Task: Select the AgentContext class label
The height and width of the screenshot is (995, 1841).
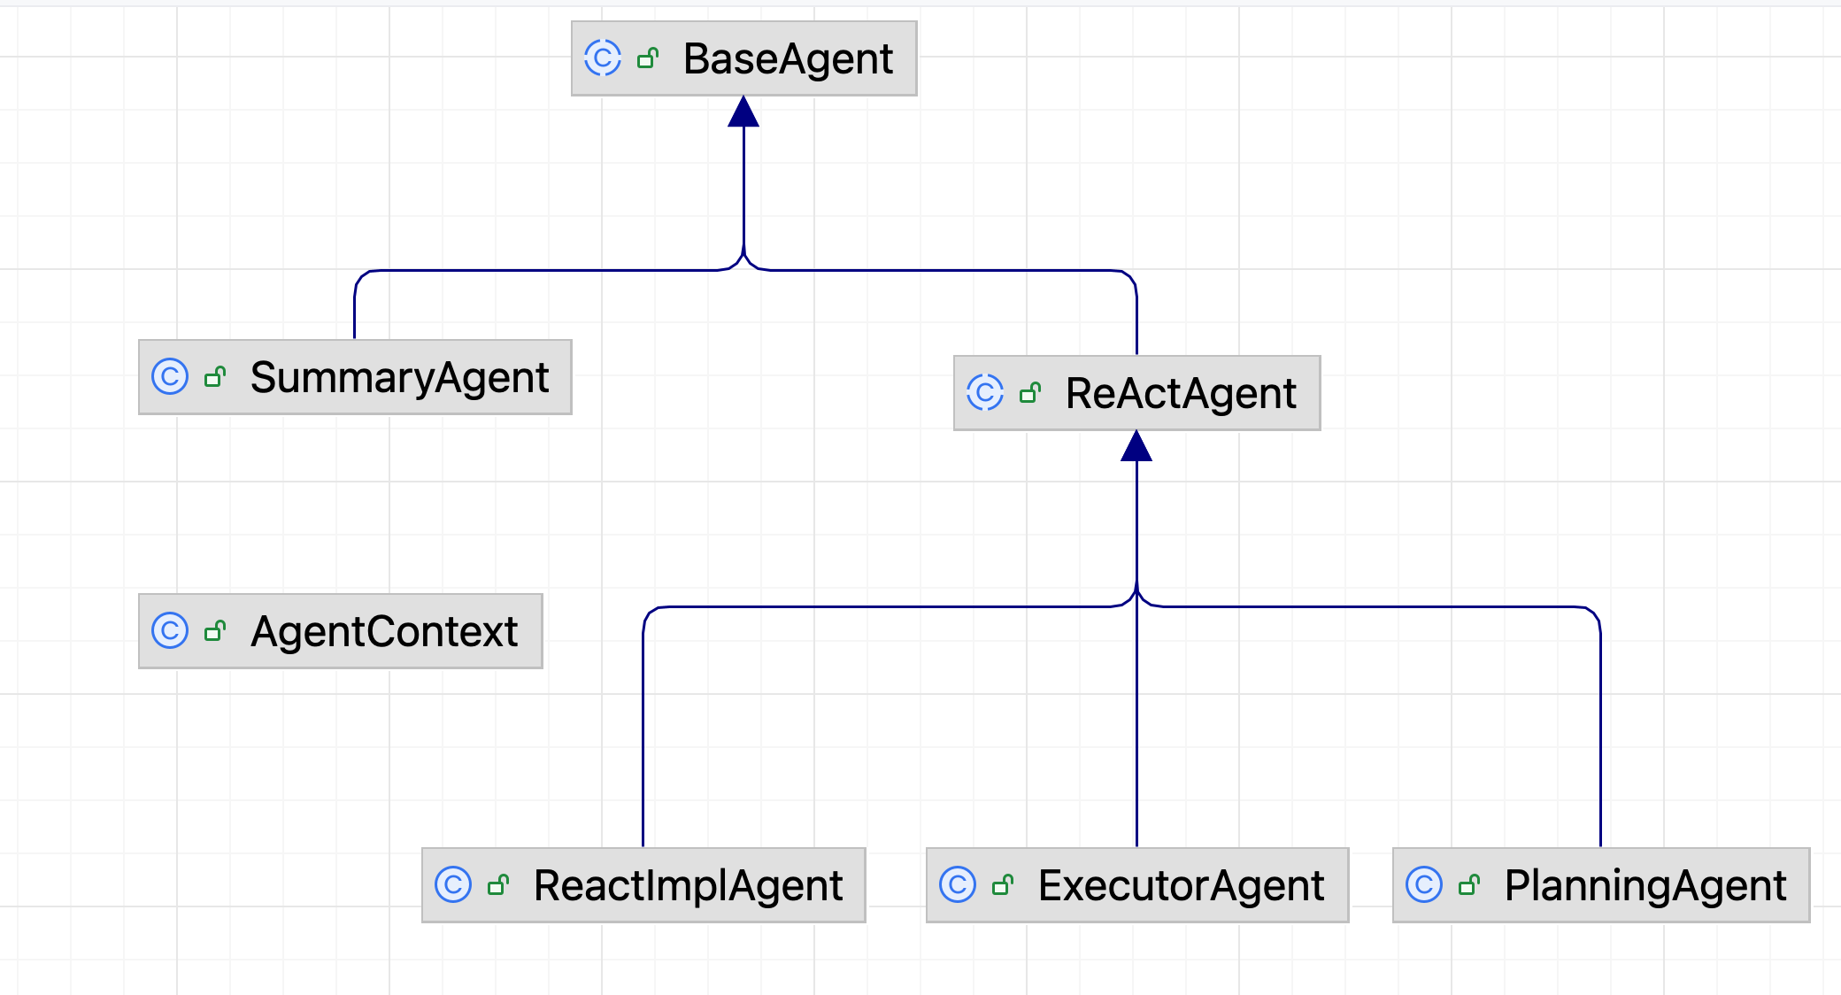Action: click(x=384, y=632)
